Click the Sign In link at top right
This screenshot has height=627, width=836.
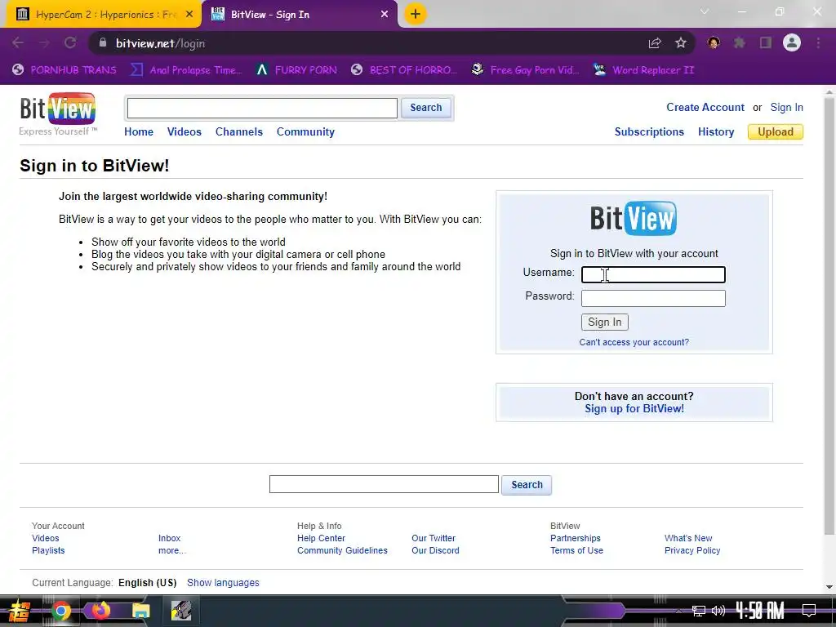786,107
